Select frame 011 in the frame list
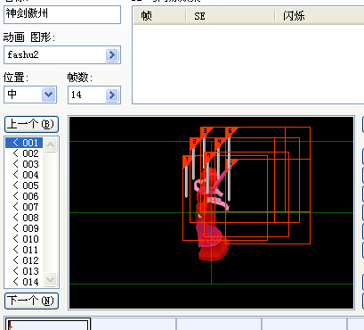This screenshot has width=364, height=330. (x=24, y=250)
